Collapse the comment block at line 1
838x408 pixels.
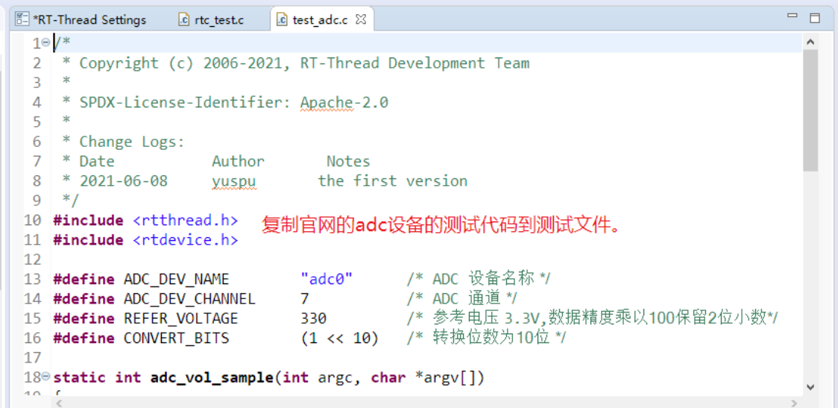(46, 43)
